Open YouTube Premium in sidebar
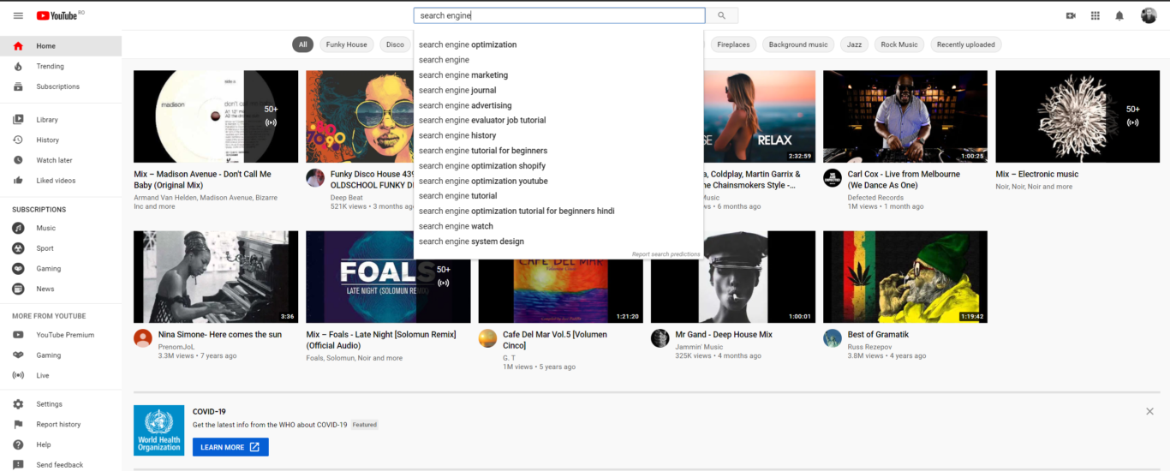Viewport: 1170px width, 471px height. click(x=61, y=335)
